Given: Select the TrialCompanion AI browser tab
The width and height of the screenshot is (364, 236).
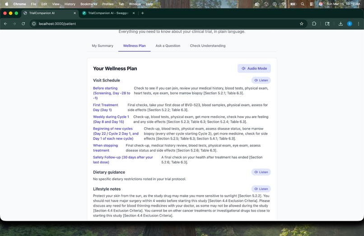Looking at the screenshot, I should click(49, 13).
